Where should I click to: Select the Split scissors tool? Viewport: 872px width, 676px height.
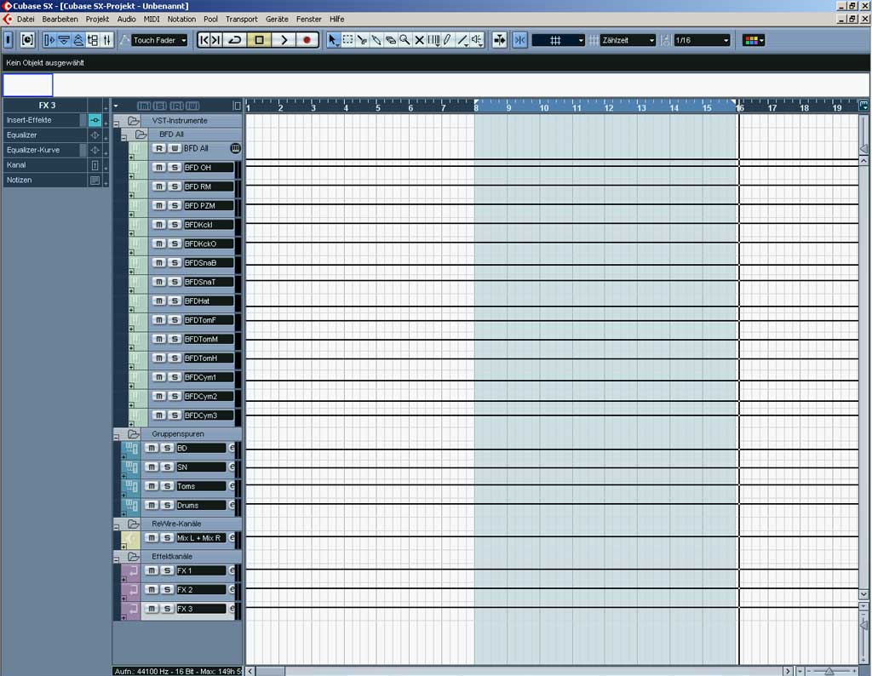pyautogui.click(x=362, y=40)
